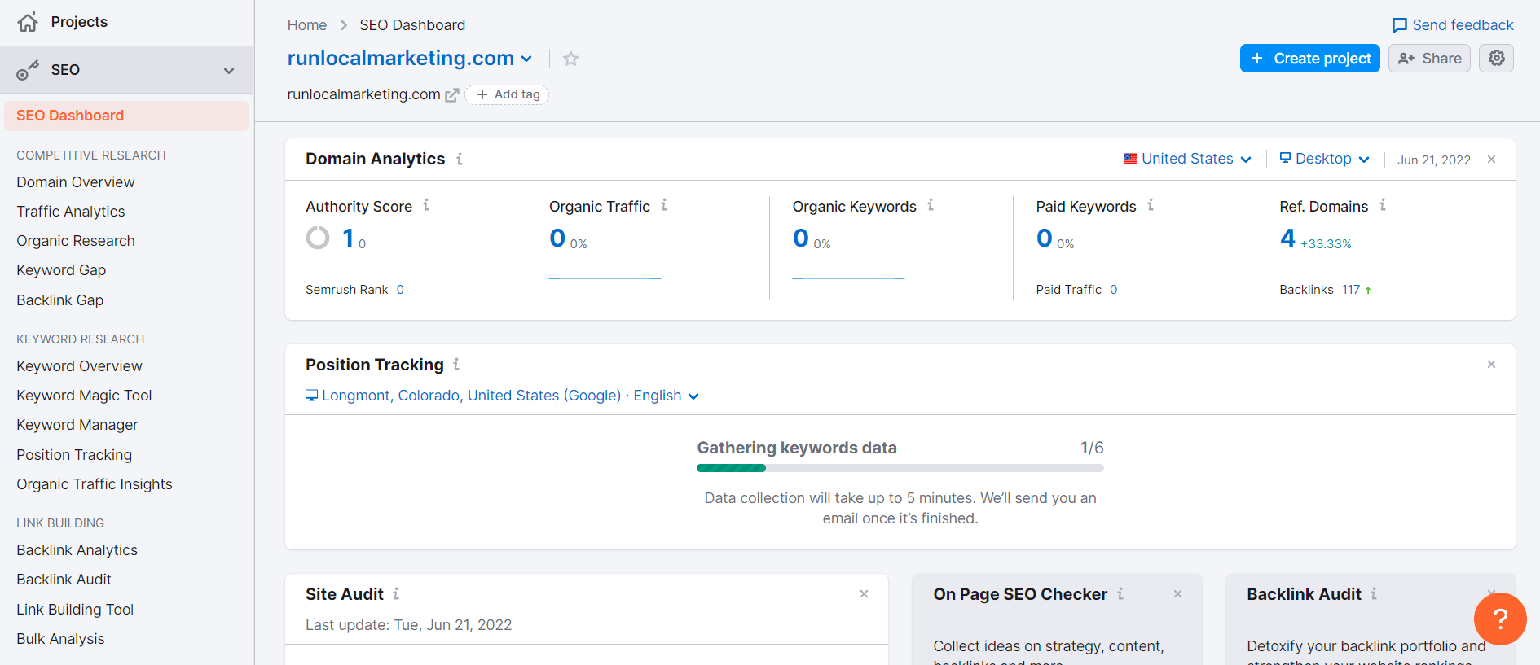
Task: Click Backlink Audit widget info icon
Action: point(1374,594)
